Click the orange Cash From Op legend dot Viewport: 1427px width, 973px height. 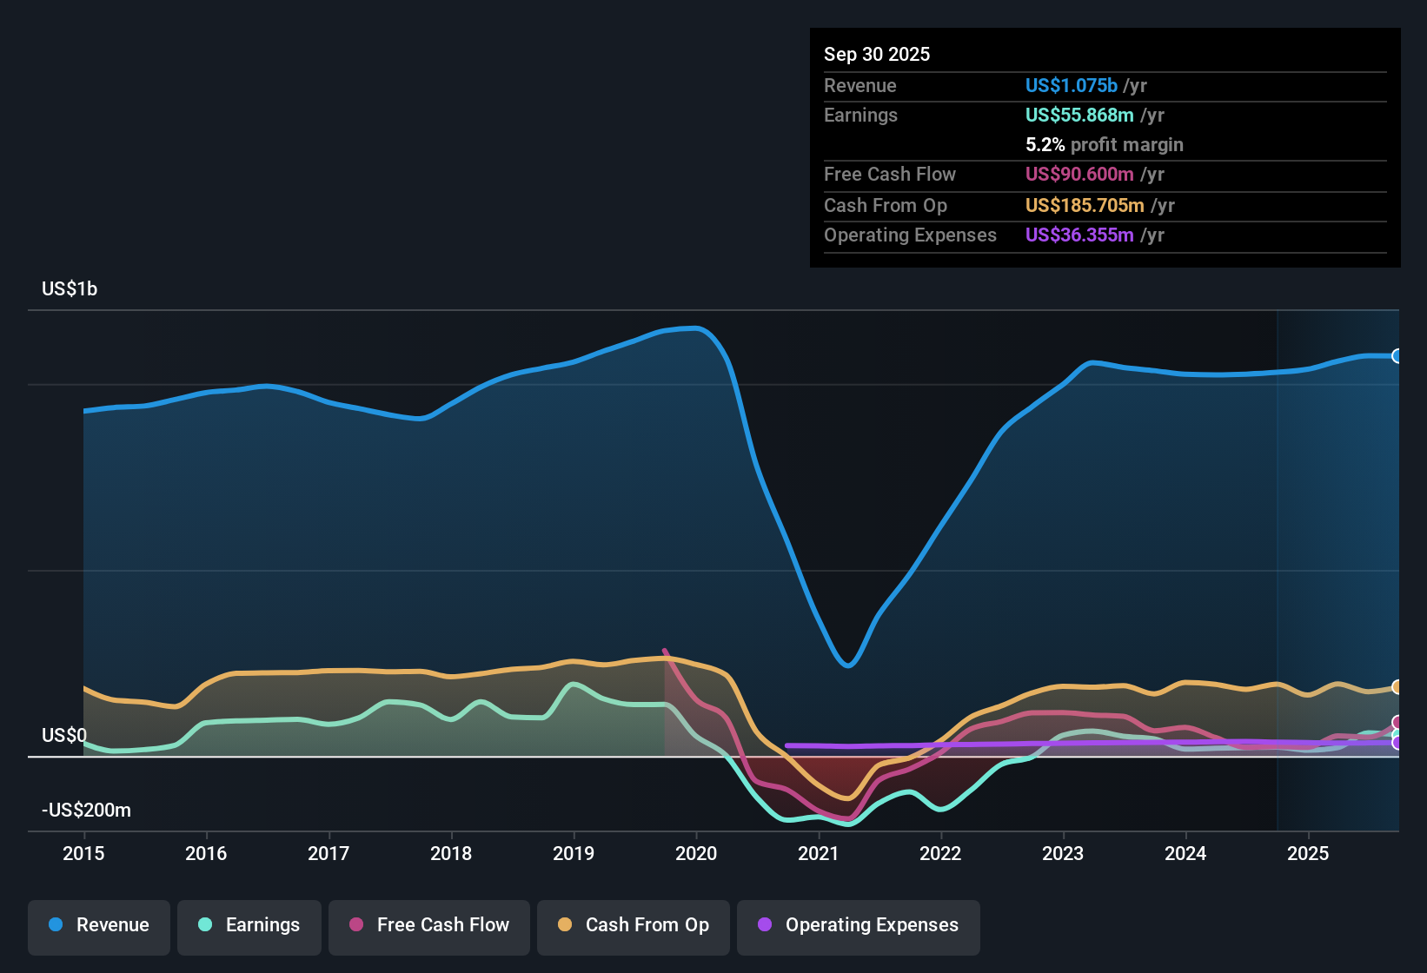tap(564, 925)
